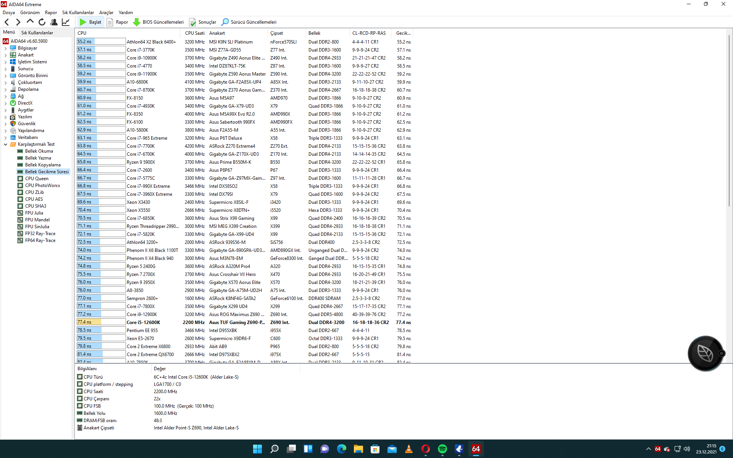
Task: Start benchmark with Başlat button
Action: [90, 22]
